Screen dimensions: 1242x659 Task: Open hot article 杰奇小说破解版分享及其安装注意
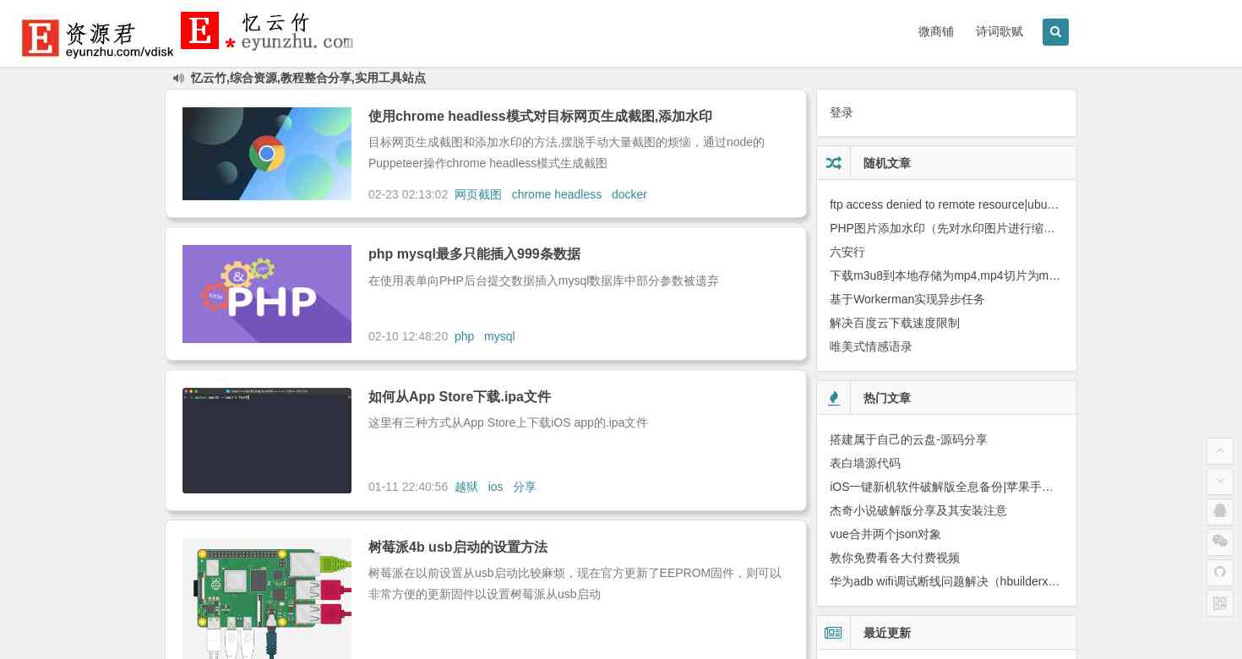pos(918,510)
